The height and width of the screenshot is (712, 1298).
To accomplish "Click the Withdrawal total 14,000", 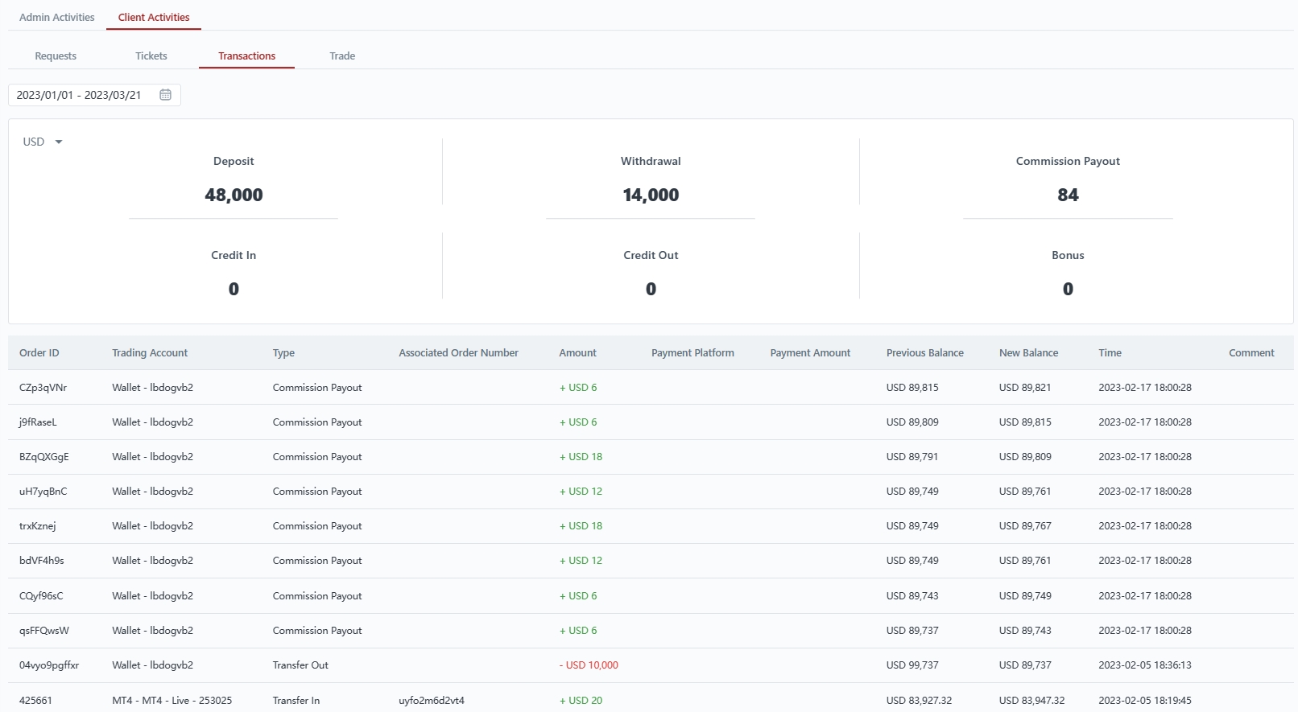I will pyautogui.click(x=651, y=195).
